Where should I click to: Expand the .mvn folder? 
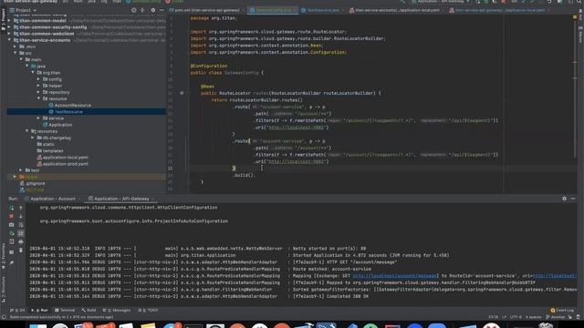16,46
